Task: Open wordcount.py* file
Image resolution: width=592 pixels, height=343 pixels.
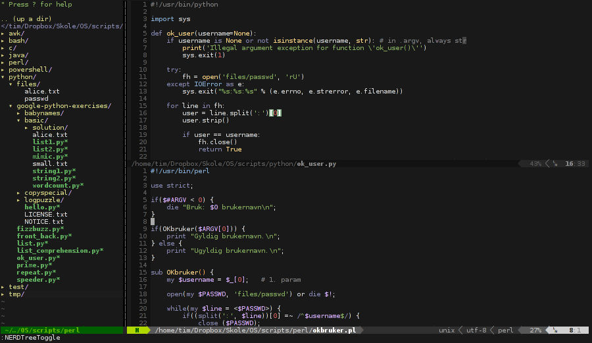Action: [58, 186]
